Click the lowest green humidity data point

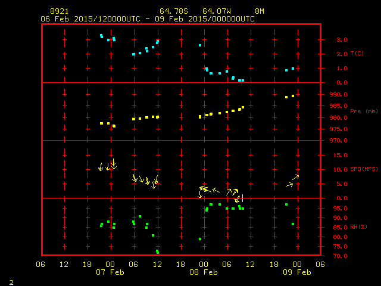point(158,252)
